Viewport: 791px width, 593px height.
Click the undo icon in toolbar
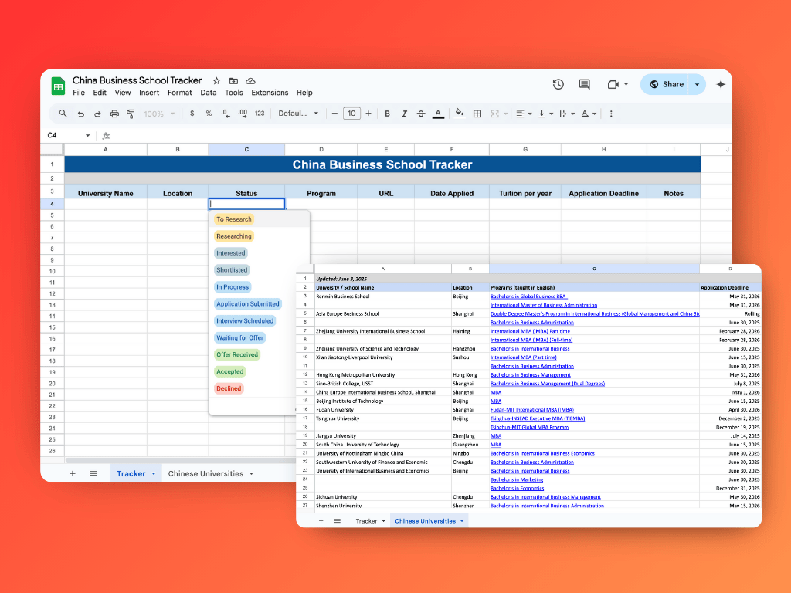click(x=81, y=114)
